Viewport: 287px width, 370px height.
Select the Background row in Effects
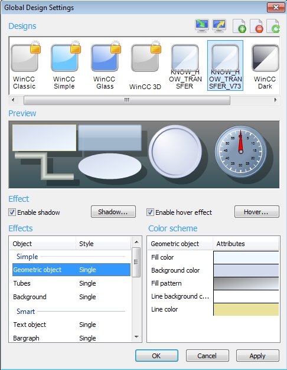coord(71,297)
